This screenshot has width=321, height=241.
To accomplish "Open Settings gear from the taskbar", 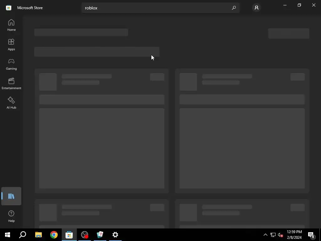I will tap(115, 235).
